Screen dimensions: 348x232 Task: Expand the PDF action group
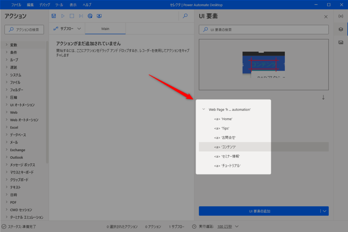7,202
